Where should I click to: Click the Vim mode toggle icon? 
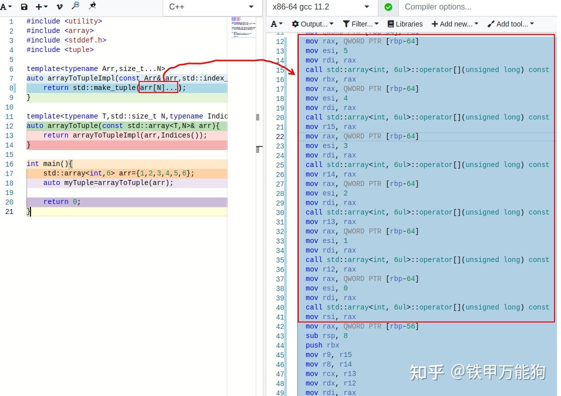coord(59,6)
